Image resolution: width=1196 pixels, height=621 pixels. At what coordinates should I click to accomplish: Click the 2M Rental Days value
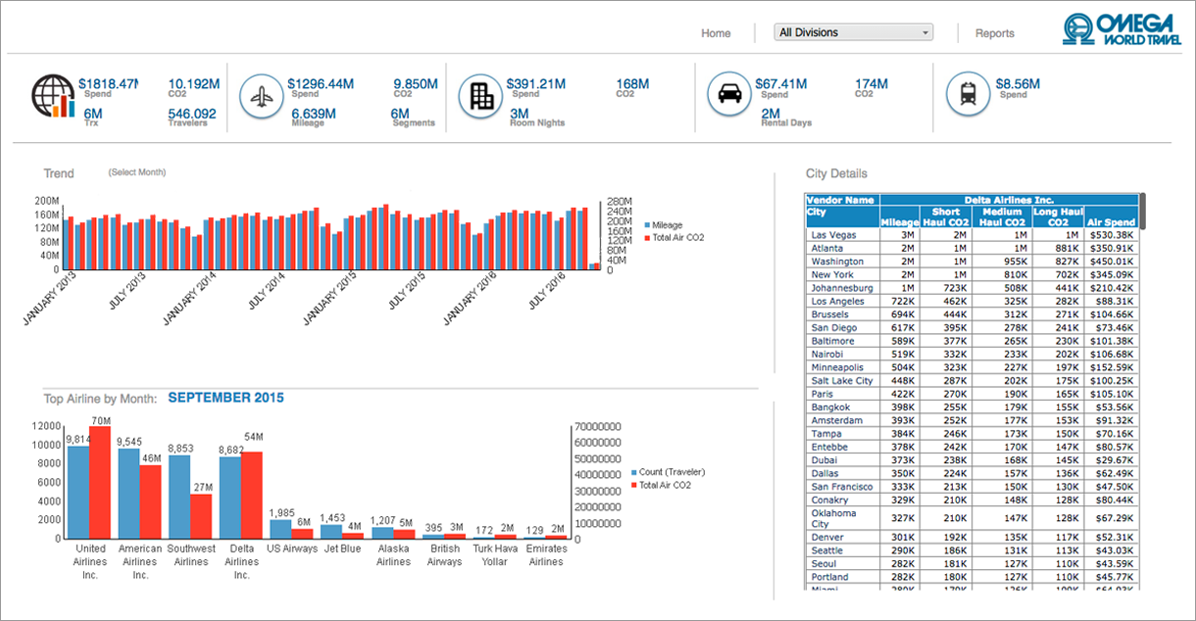[x=771, y=114]
